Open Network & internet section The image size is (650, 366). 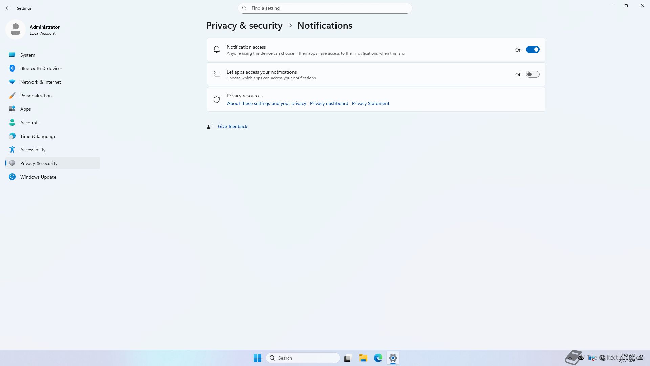40,82
